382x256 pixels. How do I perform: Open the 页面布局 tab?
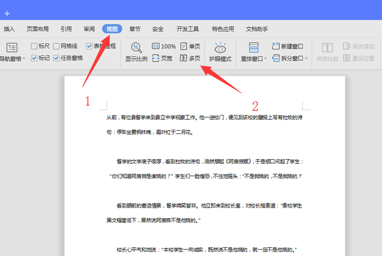pos(38,29)
